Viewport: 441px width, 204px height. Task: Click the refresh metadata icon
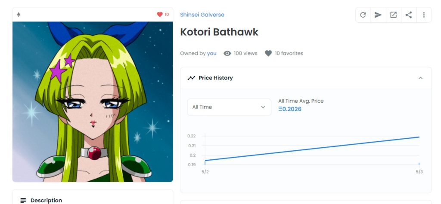tap(363, 15)
